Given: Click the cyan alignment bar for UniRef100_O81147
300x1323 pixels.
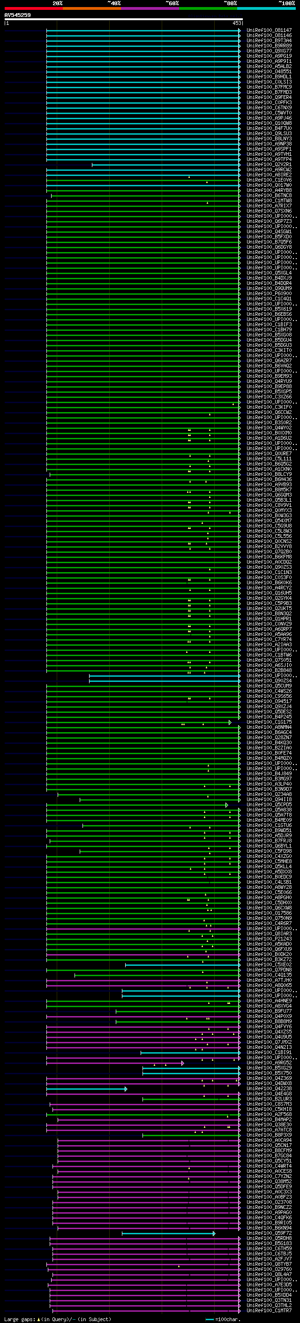Looking at the screenshot, I should pyautogui.click(x=143, y=31).
